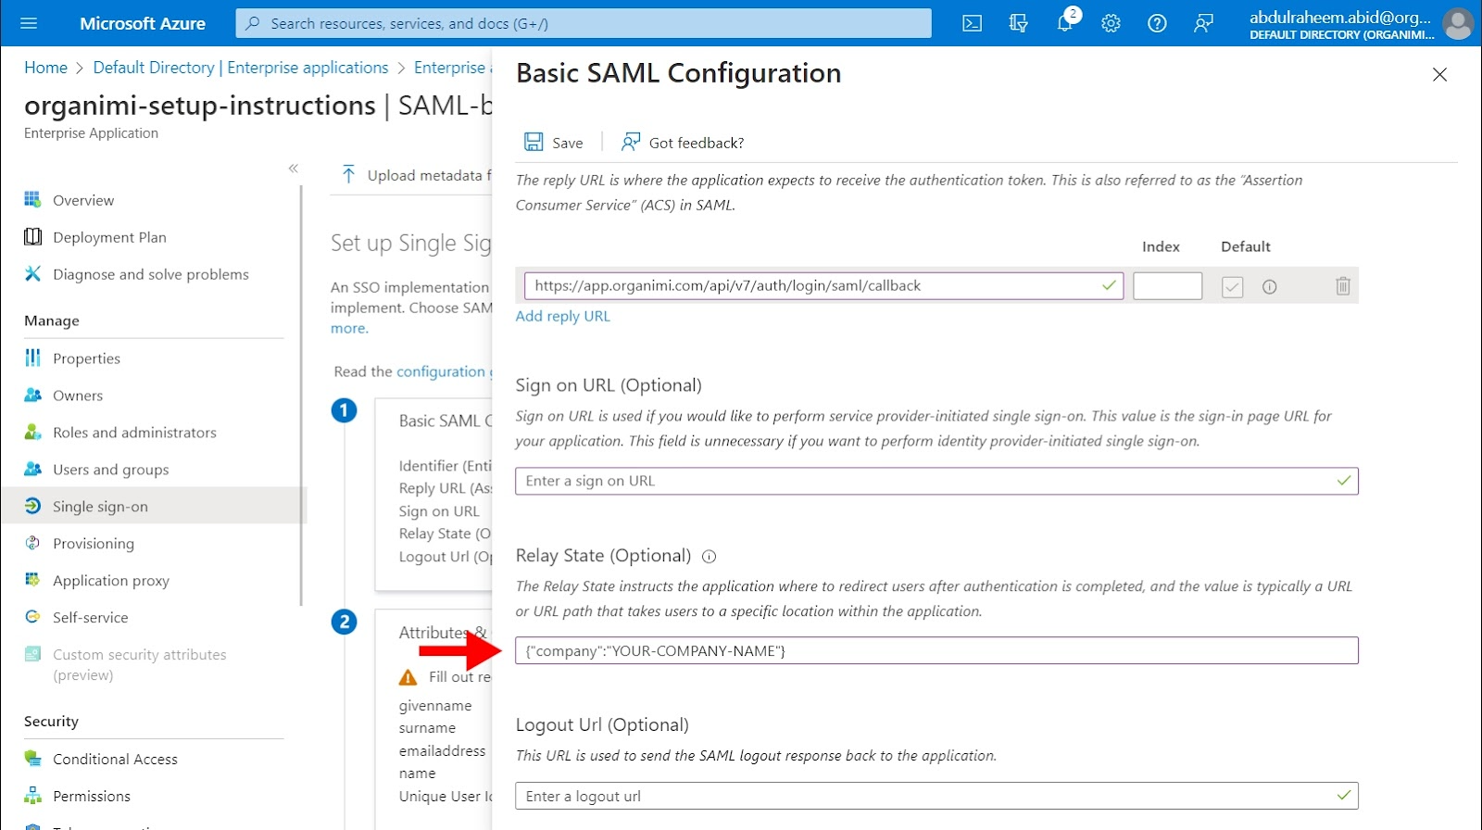Open Cloud Shell from the top bar

972,23
